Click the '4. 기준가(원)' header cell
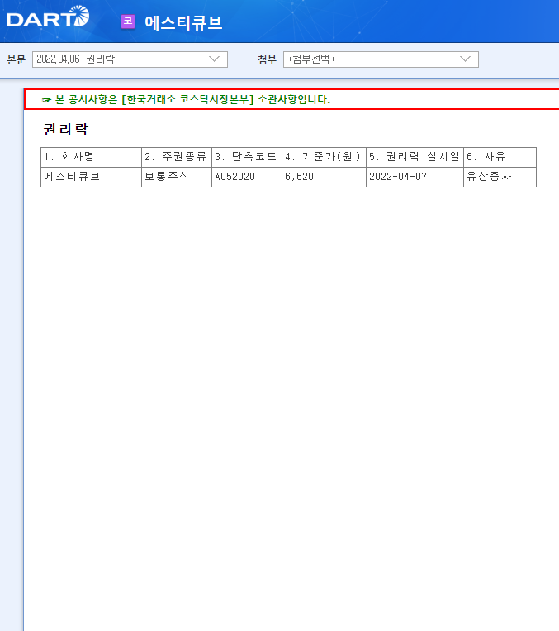The width and height of the screenshot is (559, 631). pyautogui.click(x=324, y=157)
